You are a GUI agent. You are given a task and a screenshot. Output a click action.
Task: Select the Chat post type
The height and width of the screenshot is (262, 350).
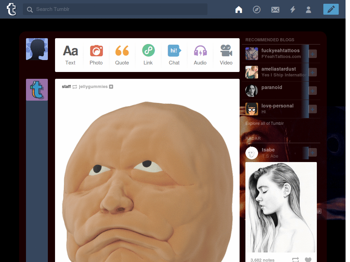coord(174,55)
